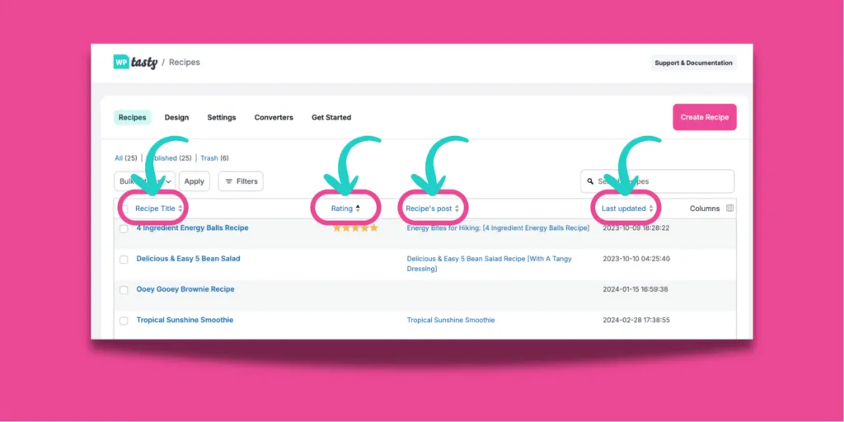844x422 pixels.
Task: Open the Settings tab
Action: pos(222,117)
